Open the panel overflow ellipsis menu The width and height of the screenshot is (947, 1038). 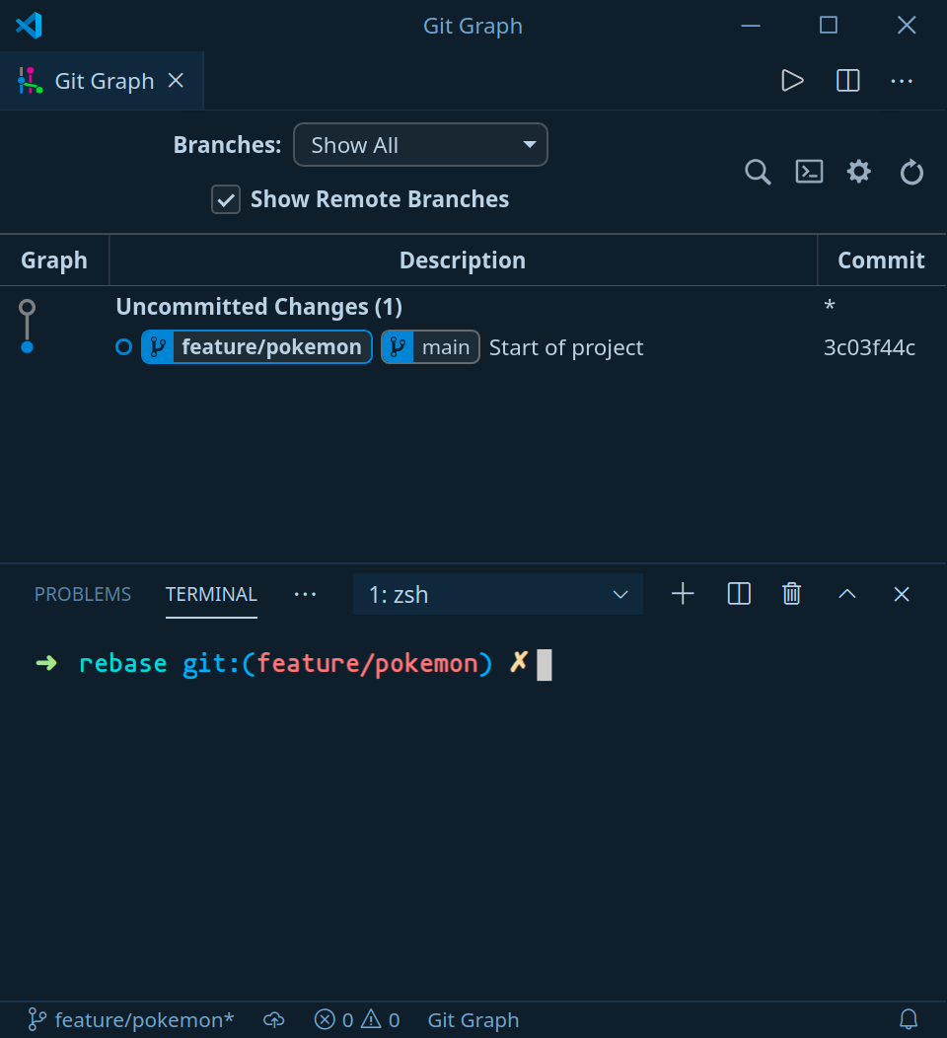tap(305, 594)
